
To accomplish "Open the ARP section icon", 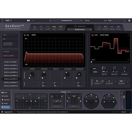I will (x=99, y=28).
